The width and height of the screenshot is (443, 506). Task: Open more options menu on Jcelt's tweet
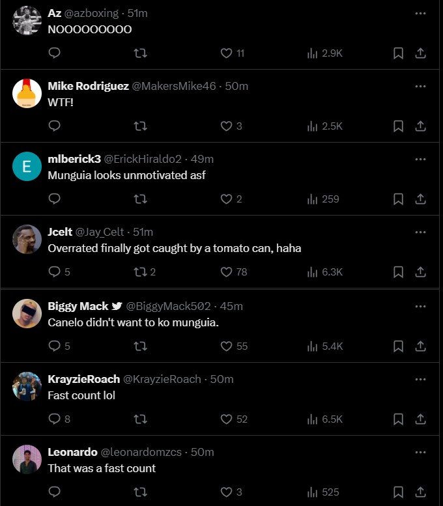[x=420, y=232]
